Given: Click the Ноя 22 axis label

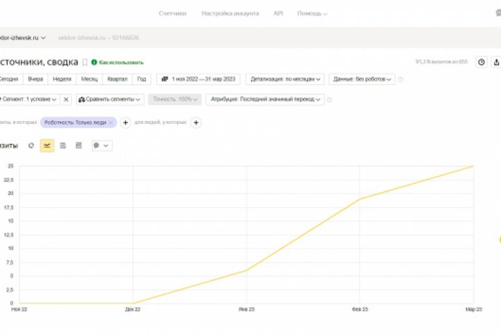Looking at the screenshot, I should click(19, 310).
